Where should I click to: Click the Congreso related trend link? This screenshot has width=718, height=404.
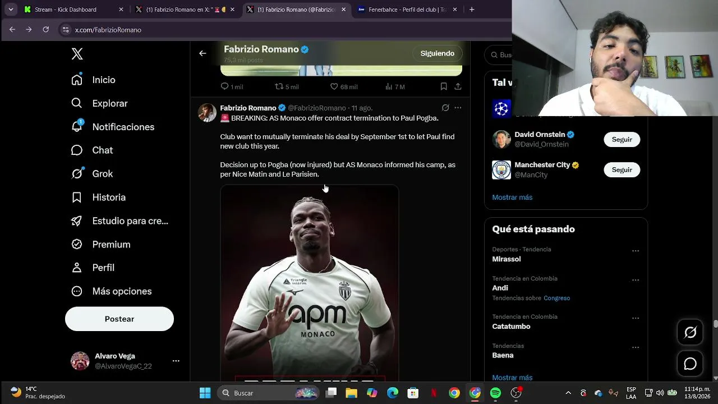(x=556, y=298)
